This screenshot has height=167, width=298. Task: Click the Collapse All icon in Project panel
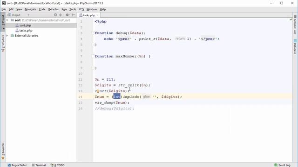61,15
